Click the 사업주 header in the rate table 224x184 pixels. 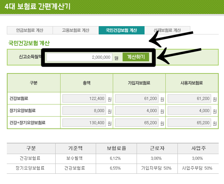click(x=199, y=148)
